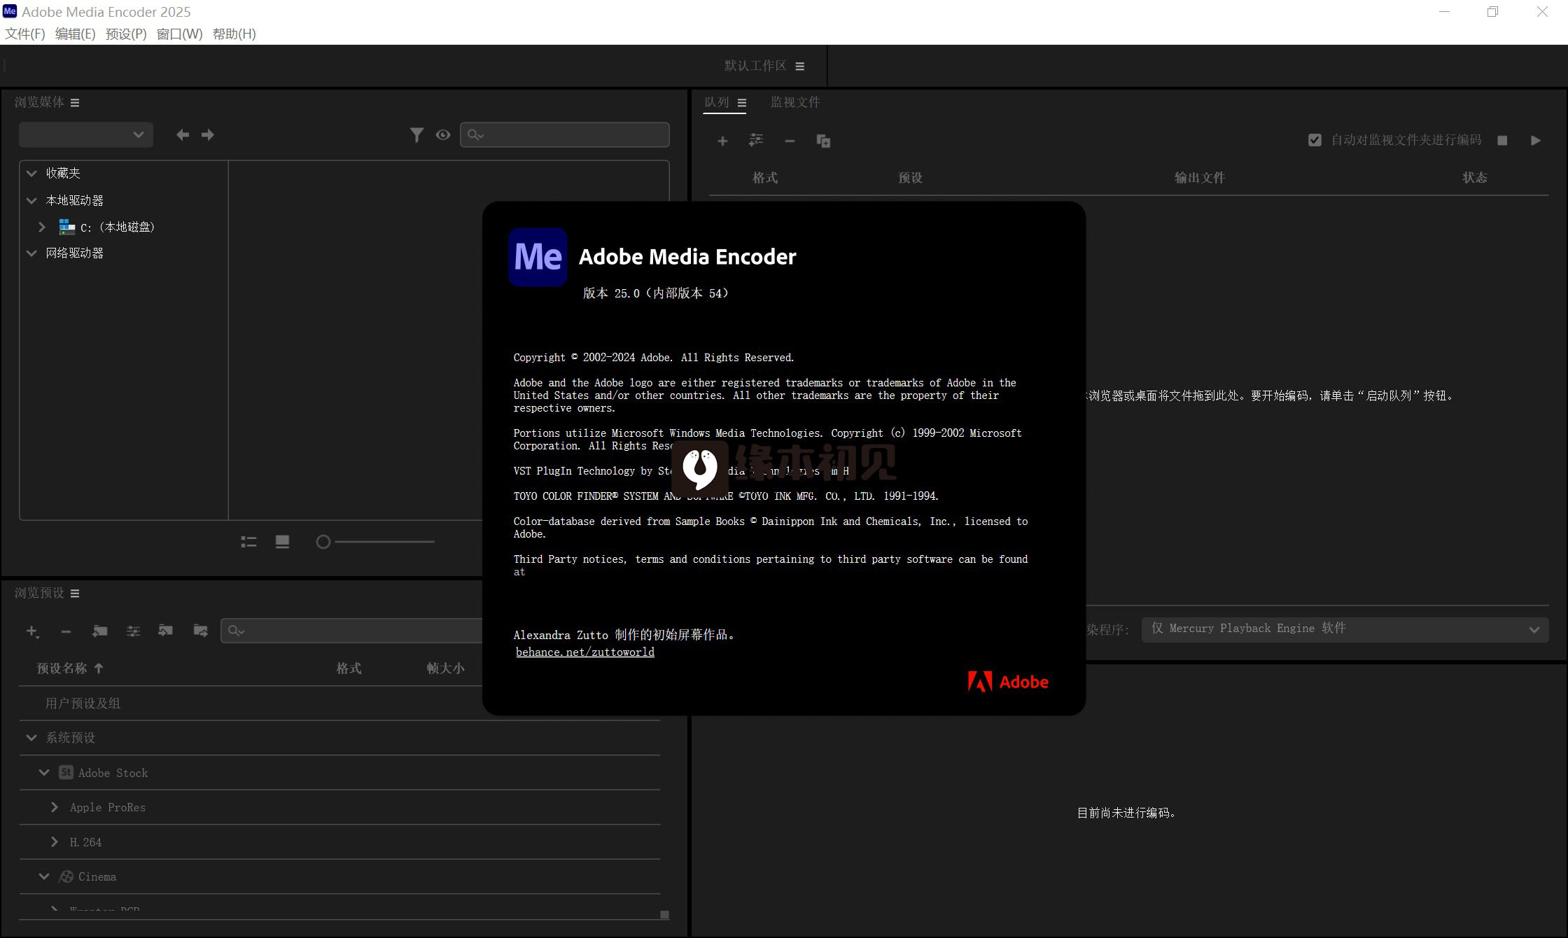Click the 输出文件 column header
The height and width of the screenshot is (938, 1568).
1200,178
